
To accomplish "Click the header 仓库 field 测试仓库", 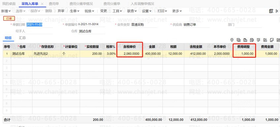I will click(91, 32).
